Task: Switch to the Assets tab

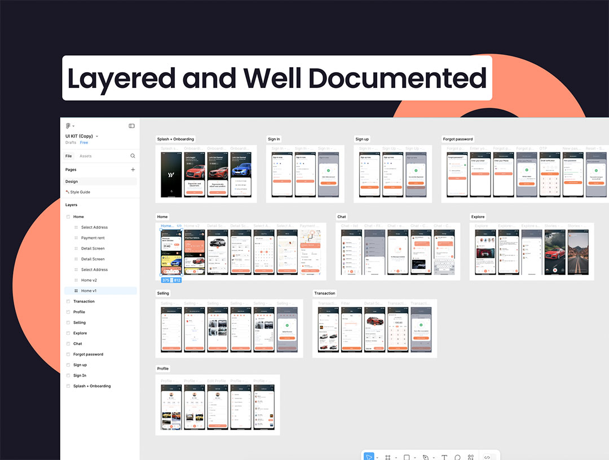Action: click(86, 156)
